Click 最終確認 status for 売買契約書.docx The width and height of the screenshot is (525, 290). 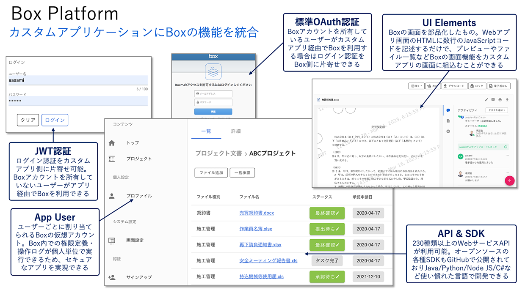327,213
